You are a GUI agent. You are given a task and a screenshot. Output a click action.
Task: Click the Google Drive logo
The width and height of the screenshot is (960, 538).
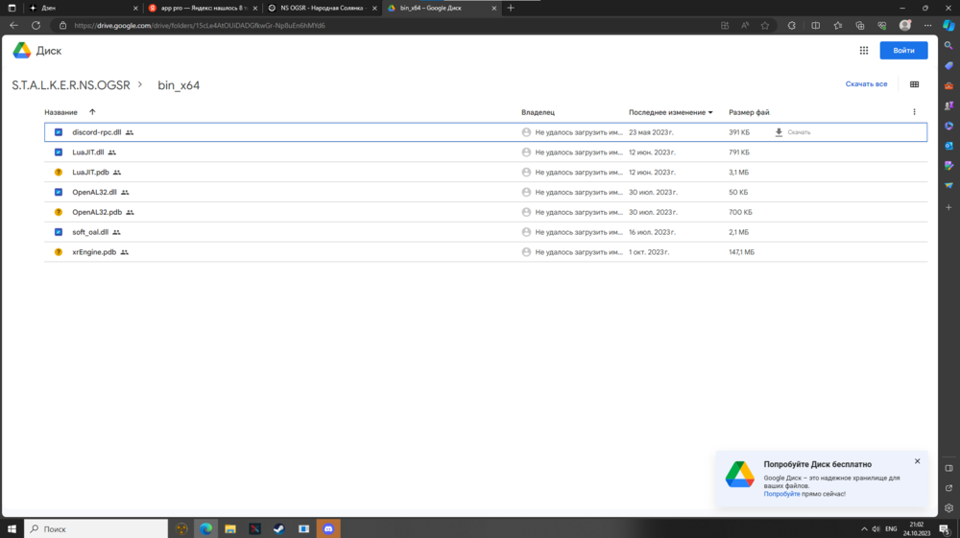[x=22, y=51]
